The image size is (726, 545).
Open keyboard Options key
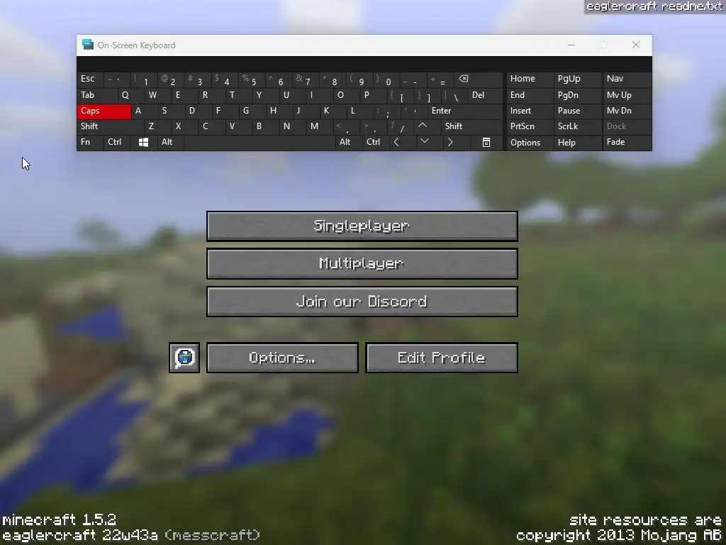tap(530, 142)
